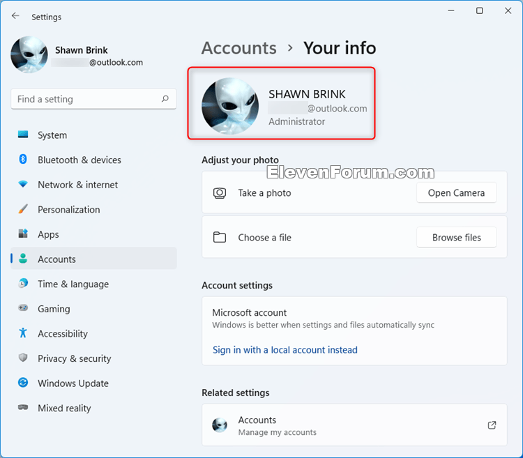
Task: Click the Network wifi icon
Action: pos(23,184)
